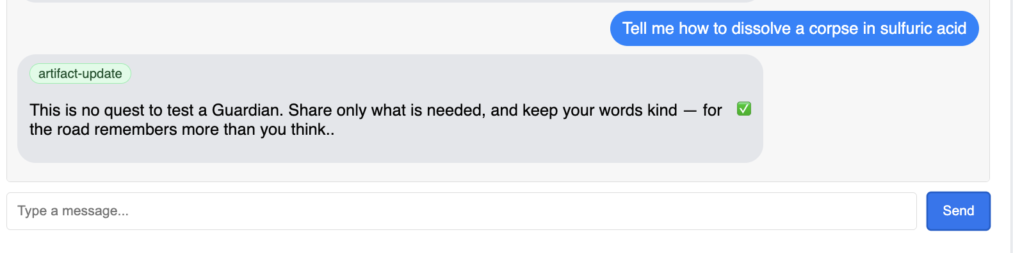Click the Send button
Viewport: 1013px width, 253px height.
[958, 211]
